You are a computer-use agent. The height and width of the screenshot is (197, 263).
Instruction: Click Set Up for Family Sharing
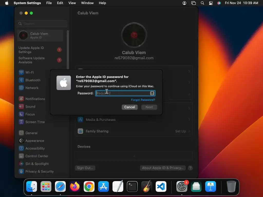(x=181, y=131)
